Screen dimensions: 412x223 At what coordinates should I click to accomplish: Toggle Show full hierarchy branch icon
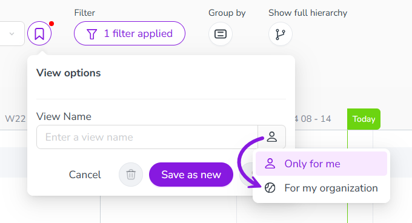281,34
